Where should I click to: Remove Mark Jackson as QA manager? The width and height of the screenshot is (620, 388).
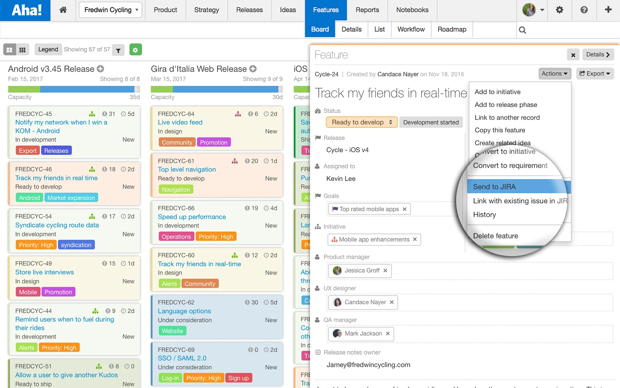tap(387, 333)
